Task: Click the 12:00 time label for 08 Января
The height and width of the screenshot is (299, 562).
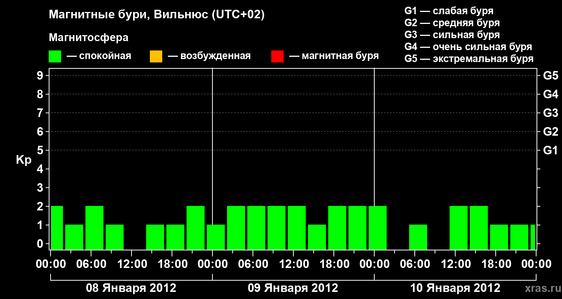Action: click(x=132, y=264)
